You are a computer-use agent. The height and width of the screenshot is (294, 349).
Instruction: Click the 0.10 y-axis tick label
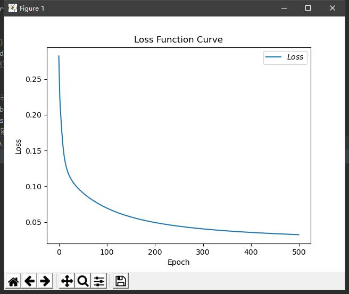click(x=34, y=187)
